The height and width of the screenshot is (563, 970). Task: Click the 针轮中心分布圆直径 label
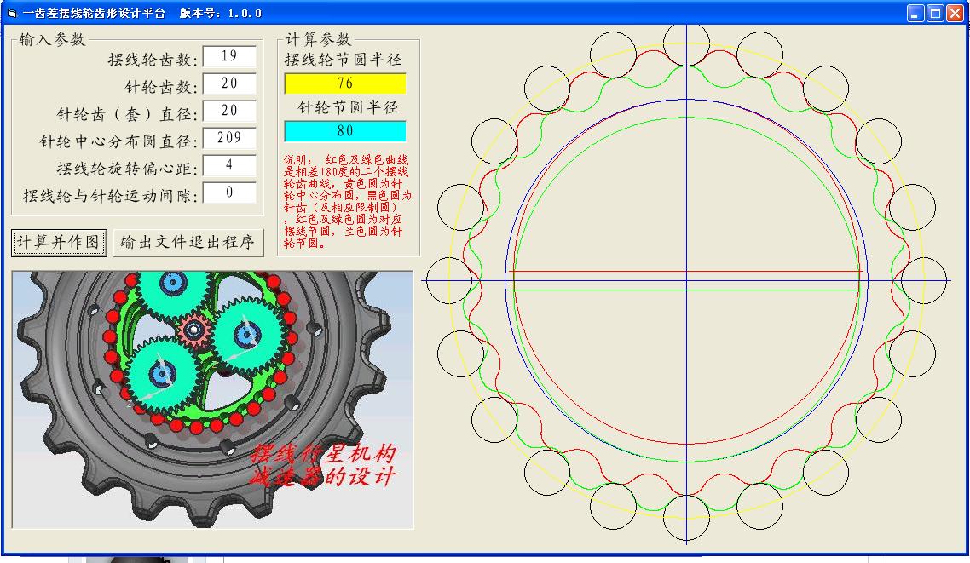coord(118,141)
